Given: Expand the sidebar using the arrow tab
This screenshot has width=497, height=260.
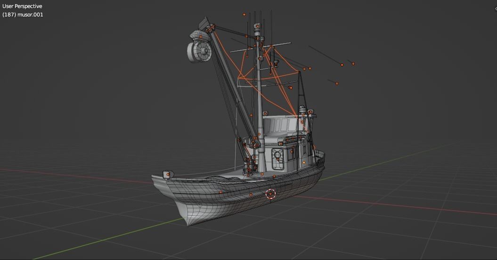Looking at the screenshot, I should 496,9.
